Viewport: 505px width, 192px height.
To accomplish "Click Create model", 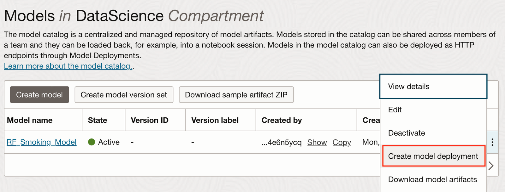I will tap(39, 94).
